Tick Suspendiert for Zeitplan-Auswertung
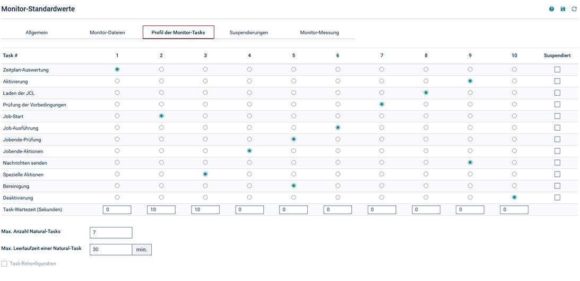Screen dimensions: 580x281 point(557,69)
